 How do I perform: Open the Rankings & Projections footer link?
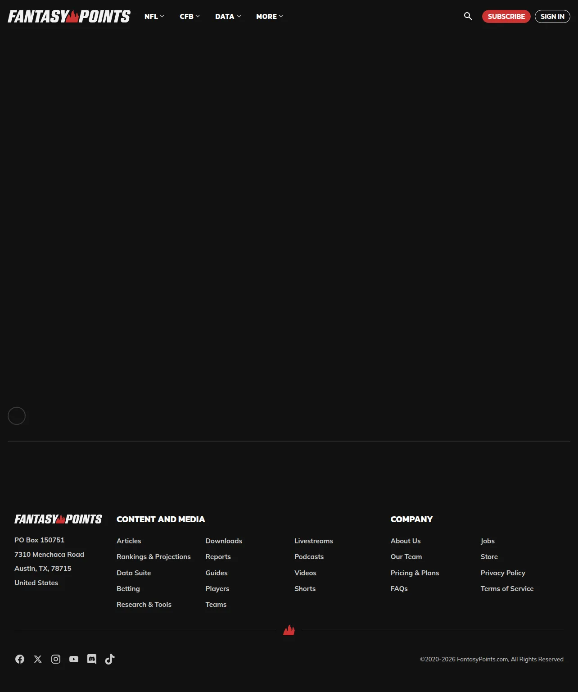[154, 557]
